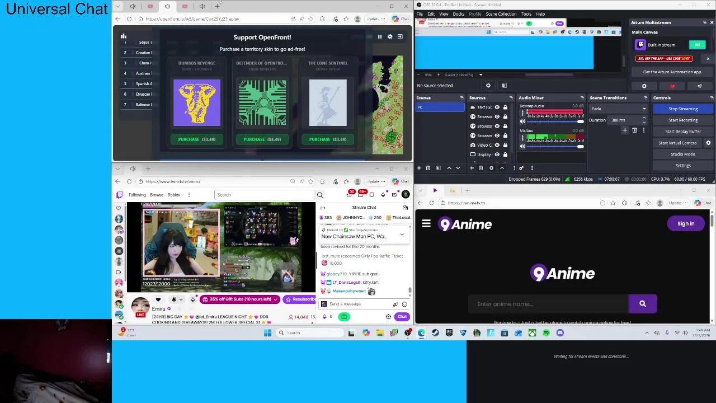Click Start Replay Buffer button

tap(683, 132)
